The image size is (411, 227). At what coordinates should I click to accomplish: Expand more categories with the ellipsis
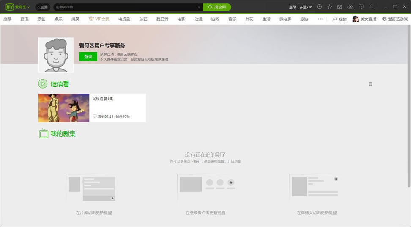tap(320, 19)
